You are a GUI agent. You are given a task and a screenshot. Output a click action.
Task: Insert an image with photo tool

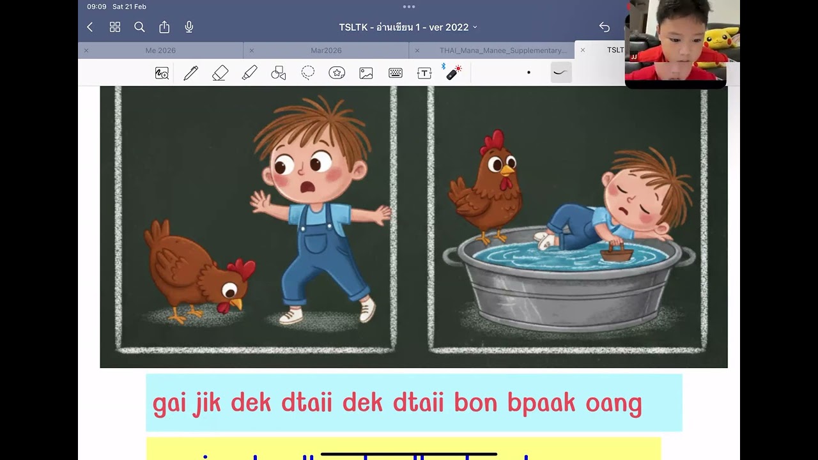point(366,73)
